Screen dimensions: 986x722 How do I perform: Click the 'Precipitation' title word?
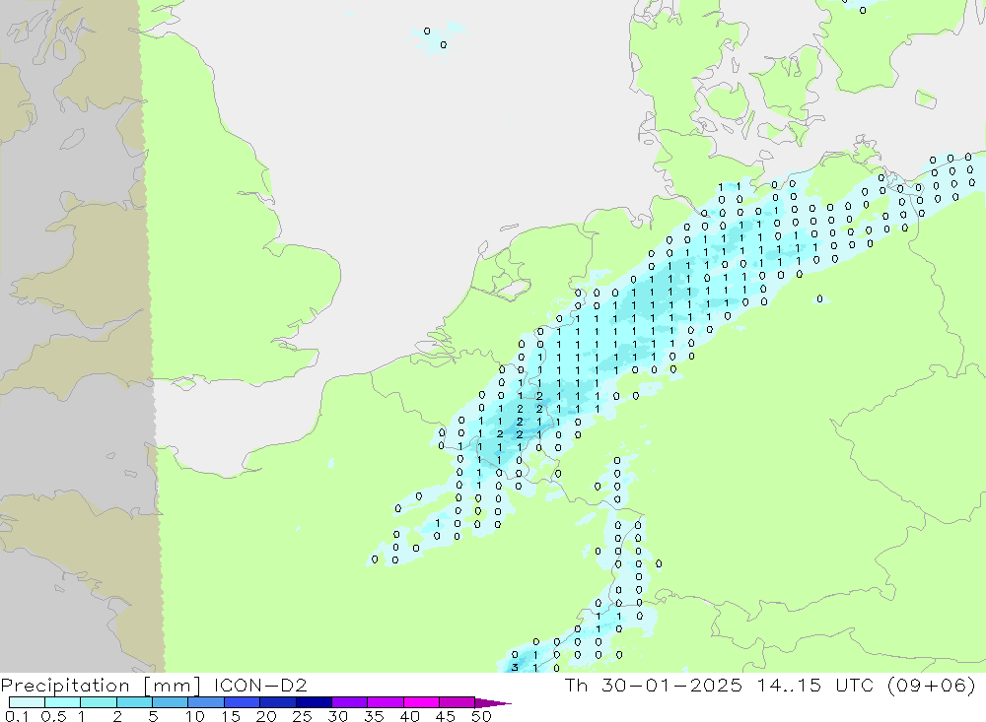point(65,685)
